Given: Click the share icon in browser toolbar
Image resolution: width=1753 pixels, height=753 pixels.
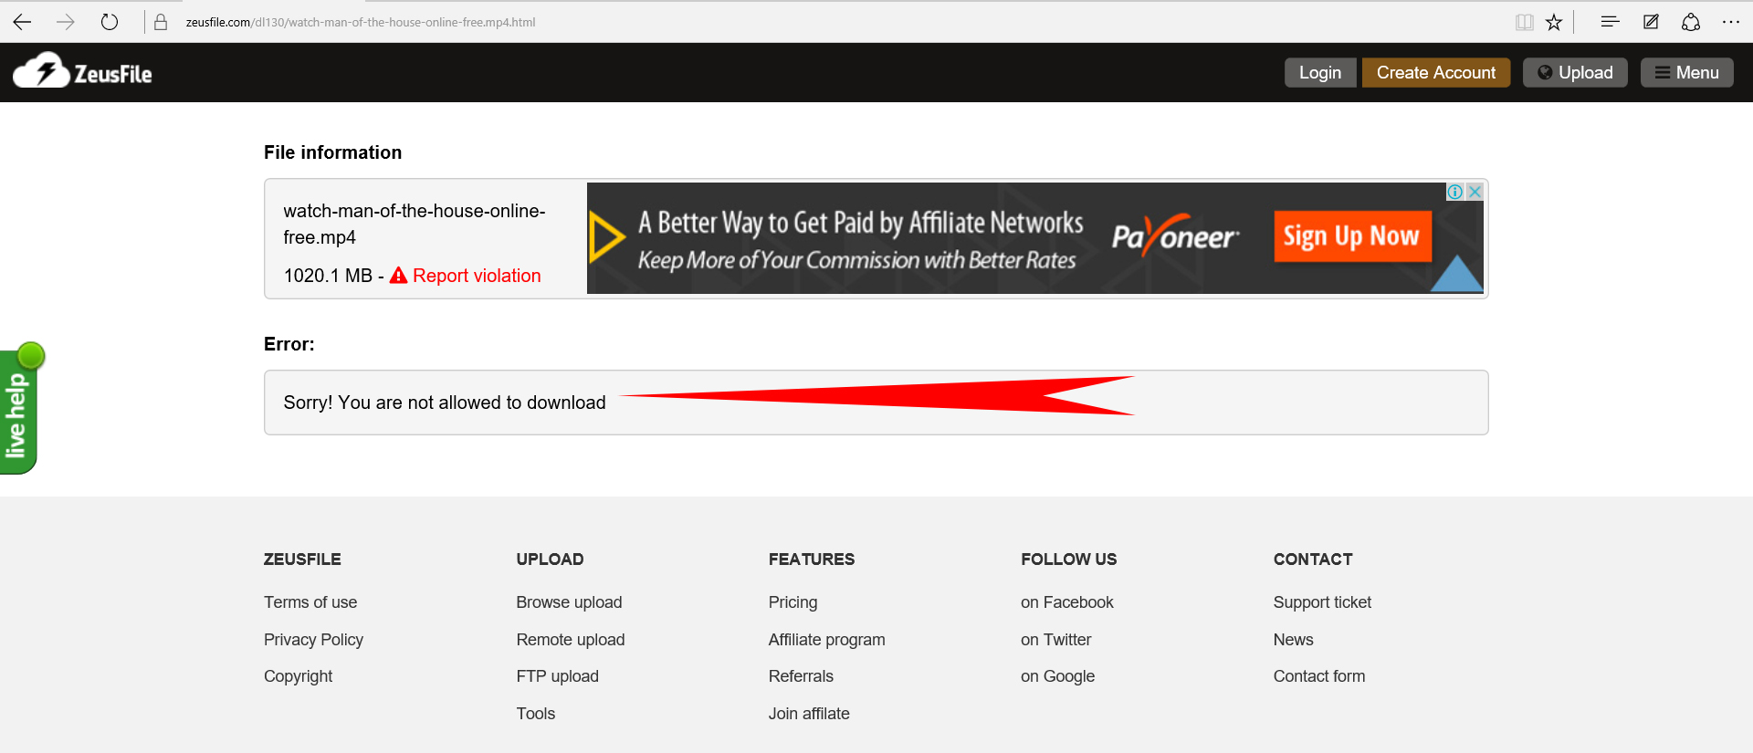Looking at the screenshot, I should click(x=1691, y=22).
